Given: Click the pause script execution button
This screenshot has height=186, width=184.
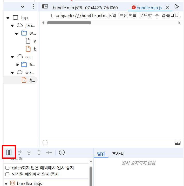Looking at the screenshot, I should click(x=9, y=152).
